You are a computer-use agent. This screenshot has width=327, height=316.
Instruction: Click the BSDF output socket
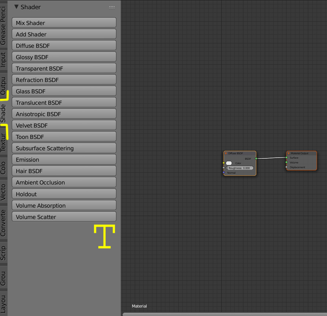tap(256, 158)
